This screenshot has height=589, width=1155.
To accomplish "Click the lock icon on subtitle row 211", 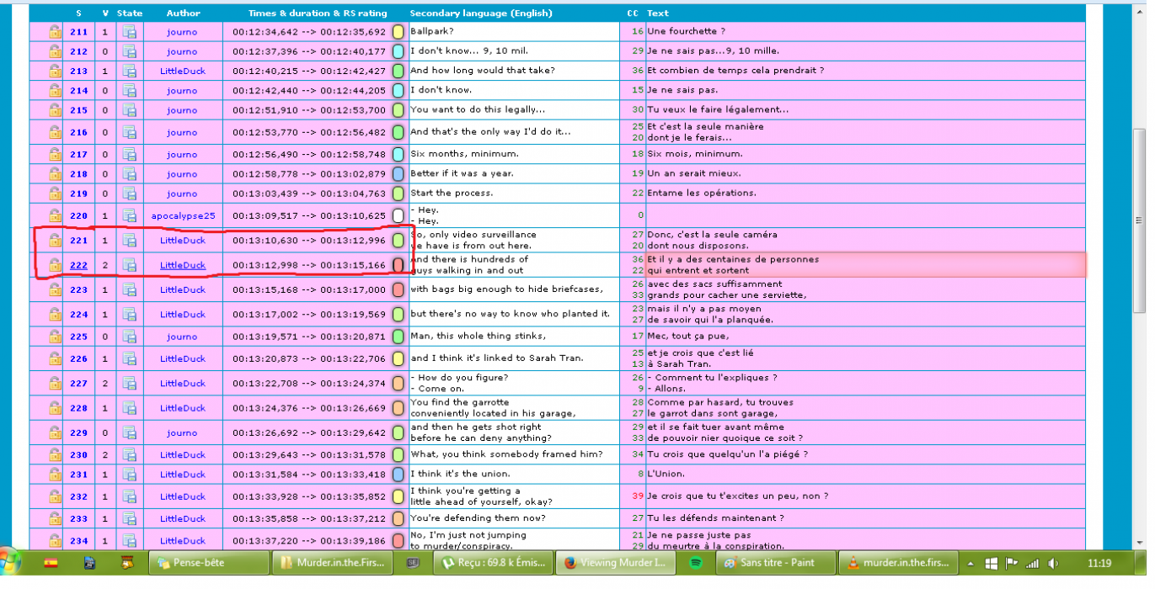I will point(55,32).
